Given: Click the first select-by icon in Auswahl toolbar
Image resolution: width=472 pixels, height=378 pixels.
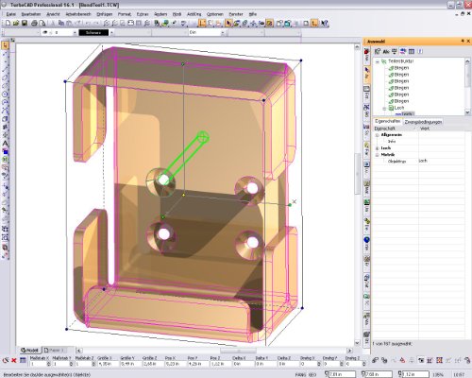Looking at the screenshot, I should pyautogui.click(x=378, y=51).
